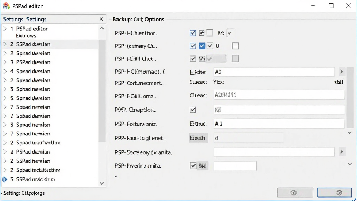
Task: Click the arrow icon right of the AD field
Action: 342,72
